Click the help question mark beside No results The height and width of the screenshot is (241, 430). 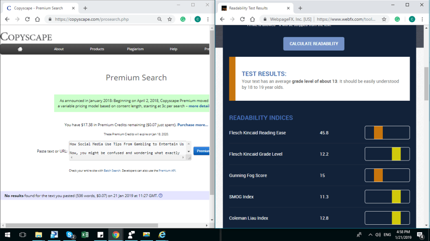pos(161,196)
